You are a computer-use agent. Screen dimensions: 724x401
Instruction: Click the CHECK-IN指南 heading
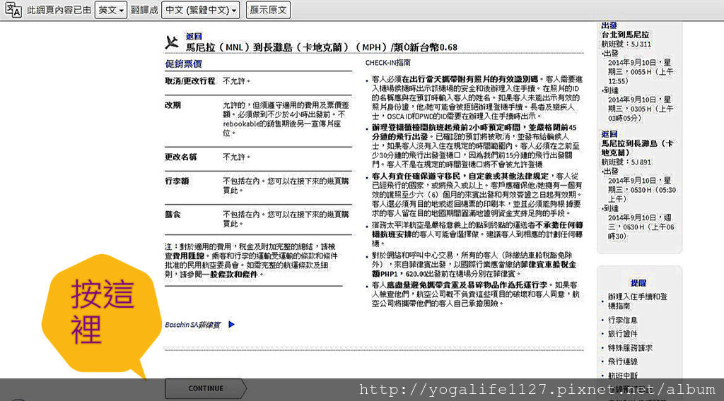click(388, 63)
